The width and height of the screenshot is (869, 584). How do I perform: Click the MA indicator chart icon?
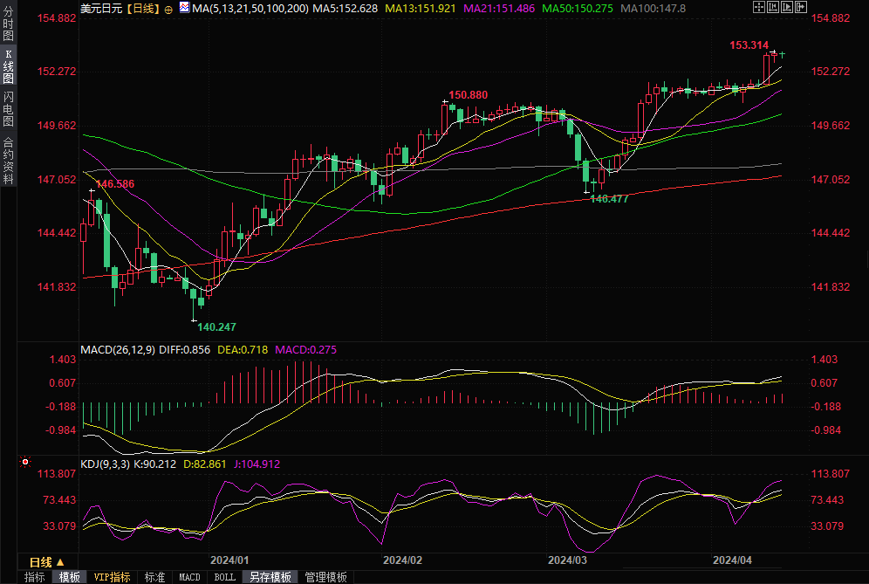(x=183, y=8)
